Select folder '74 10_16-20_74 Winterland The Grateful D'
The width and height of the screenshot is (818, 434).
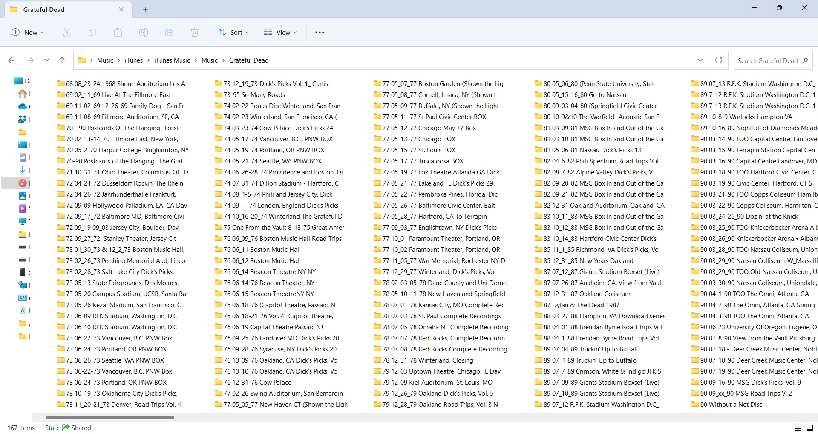[279, 216]
